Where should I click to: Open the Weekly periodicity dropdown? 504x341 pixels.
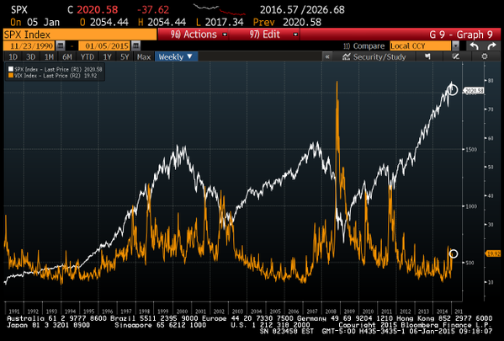176,56
